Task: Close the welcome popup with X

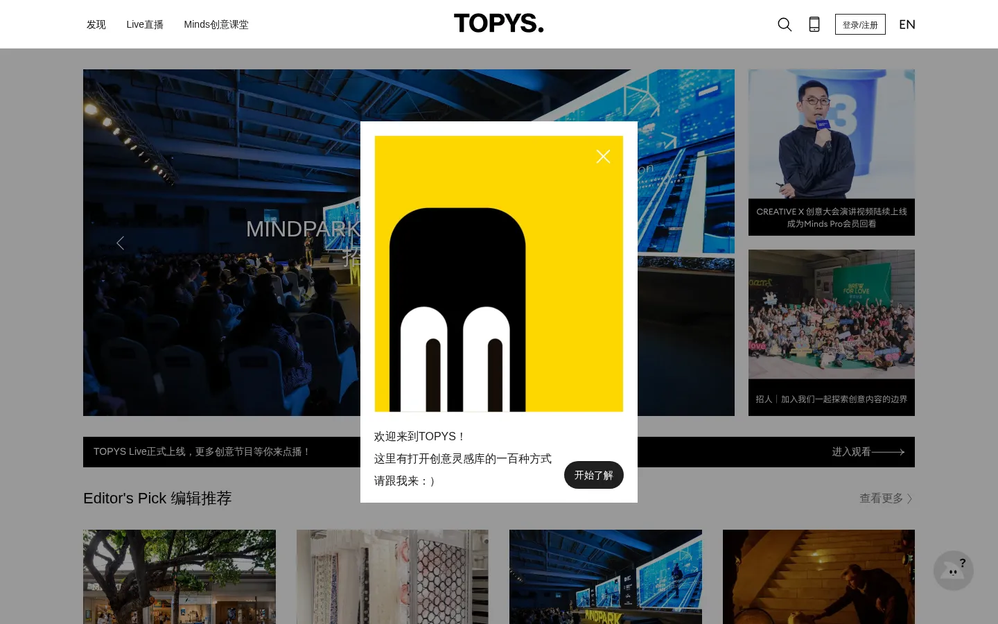Action: 603,157
